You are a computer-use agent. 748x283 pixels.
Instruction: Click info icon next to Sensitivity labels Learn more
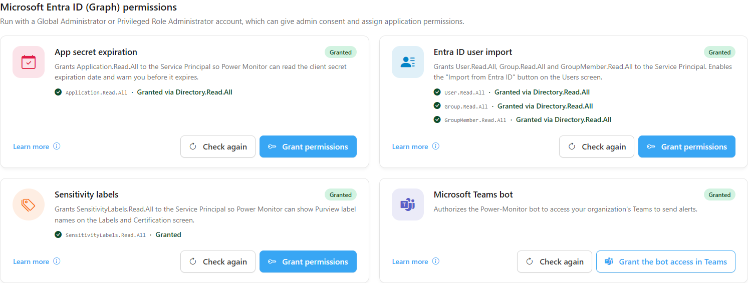pyautogui.click(x=57, y=261)
